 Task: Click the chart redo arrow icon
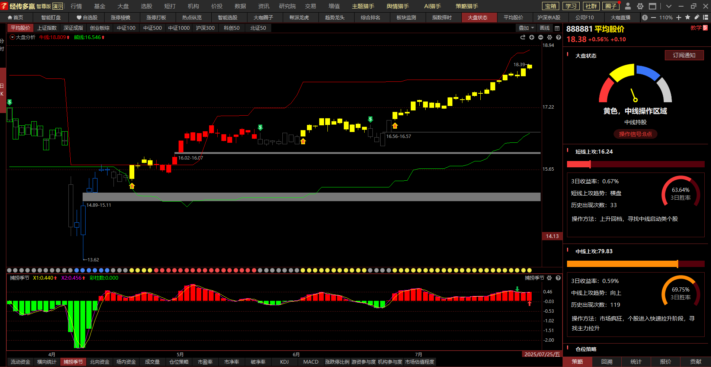(x=523, y=37)
